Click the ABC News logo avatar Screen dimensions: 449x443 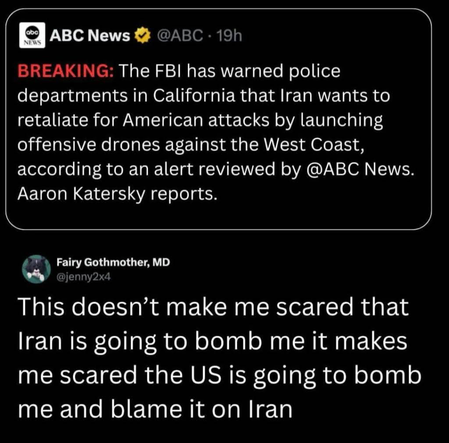pyautogui.click(x=31, y=35)
